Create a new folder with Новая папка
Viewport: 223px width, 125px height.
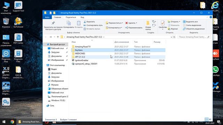pyautogui.click(x=148, y=25)
